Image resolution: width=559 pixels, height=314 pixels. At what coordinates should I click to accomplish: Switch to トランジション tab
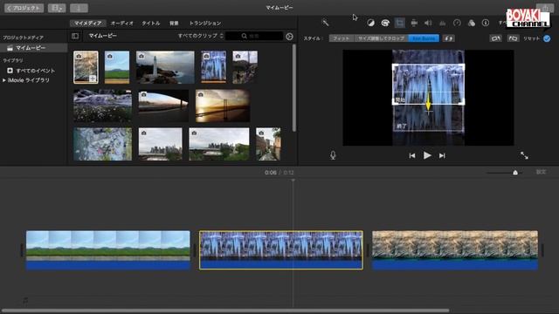205,24
